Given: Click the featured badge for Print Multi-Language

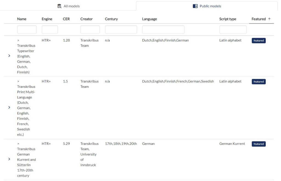Looking at the screenshot, I should click(258, 82).
